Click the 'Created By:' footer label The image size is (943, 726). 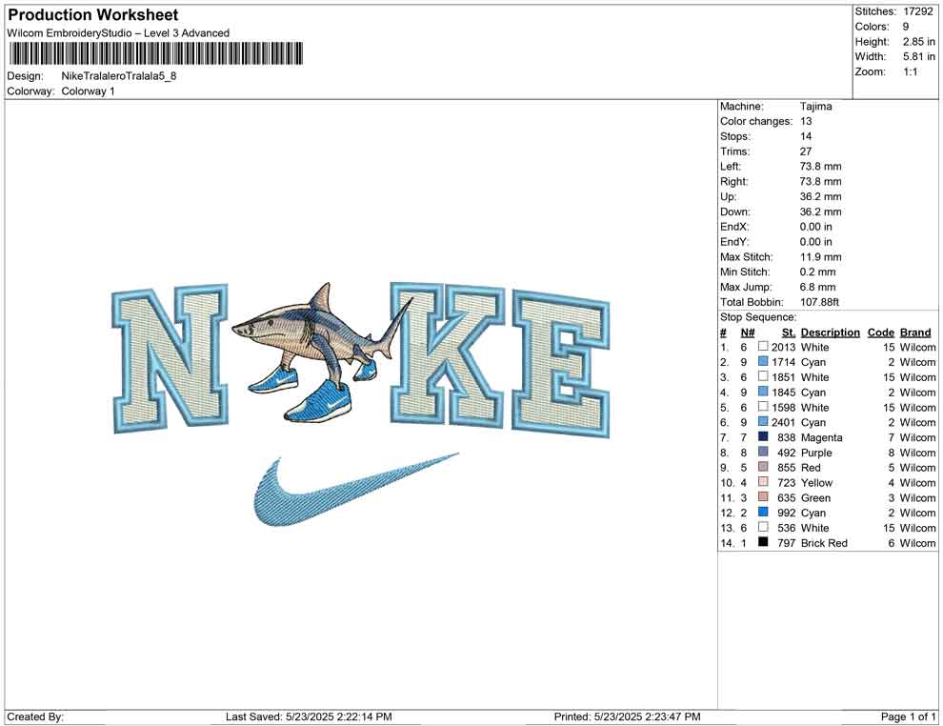tap(35, 716)
